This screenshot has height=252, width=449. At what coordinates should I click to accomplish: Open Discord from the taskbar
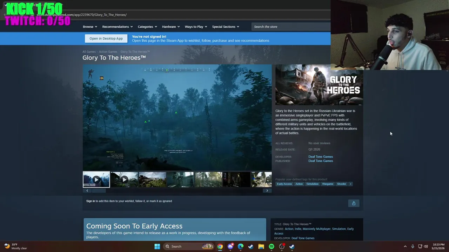[230, 246]
